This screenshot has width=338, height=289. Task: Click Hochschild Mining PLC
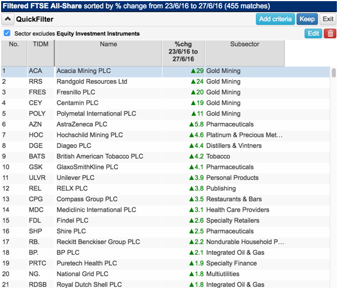[x=90, y=135]
